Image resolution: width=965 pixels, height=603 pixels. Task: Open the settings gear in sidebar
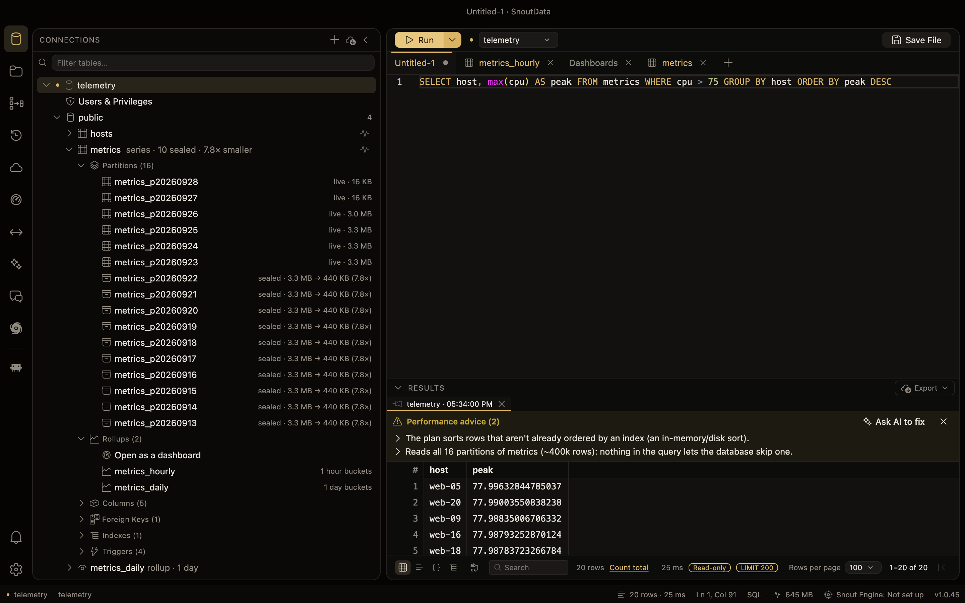16,569
